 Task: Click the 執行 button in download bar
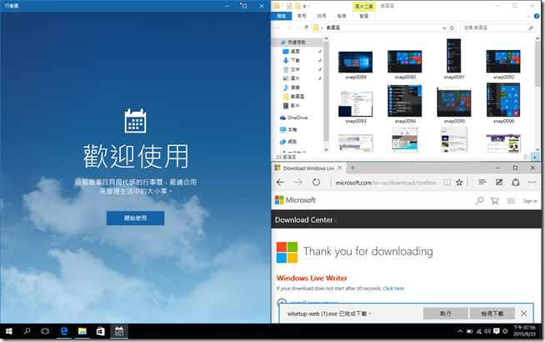tap(446, 314)
